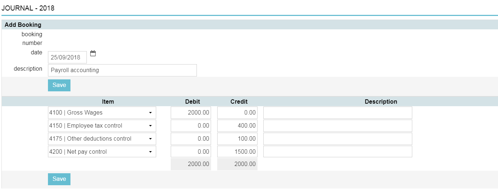
Task: Click the Gross Wages debit field 2000.00
Action: click(x=191, y=113)
